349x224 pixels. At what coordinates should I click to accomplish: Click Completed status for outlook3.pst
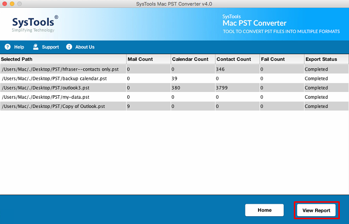click(x=326, y=88)
